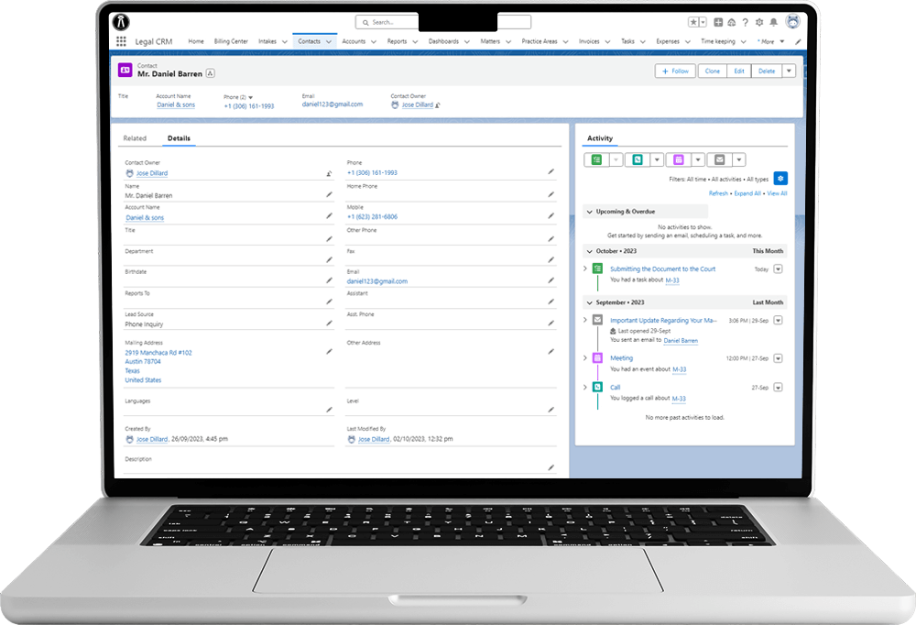Click the Follow button
The height and width of the screenshot is (625, 916).
pyautogui.click(x=675, y=71)
